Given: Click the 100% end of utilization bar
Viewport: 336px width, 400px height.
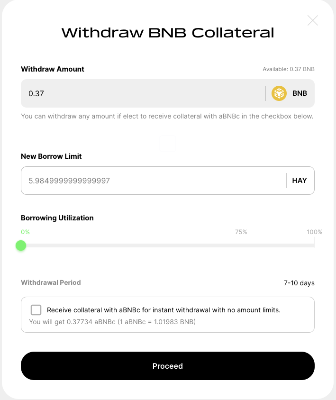Looking at the screenshot, I should [314, 232].
